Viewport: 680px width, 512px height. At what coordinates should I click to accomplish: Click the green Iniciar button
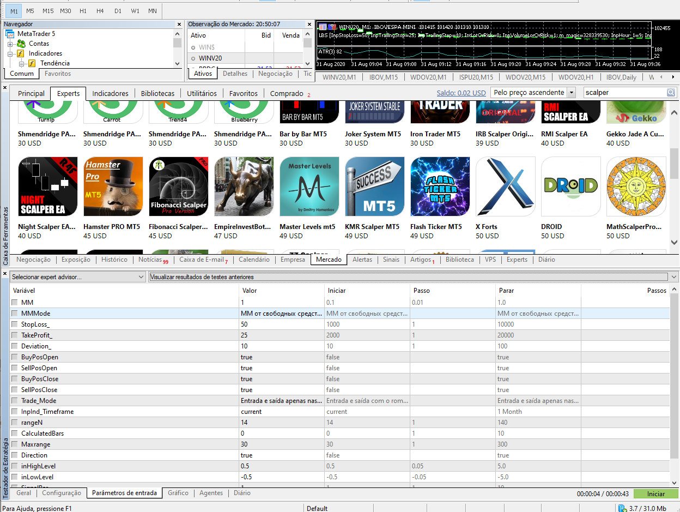tap(656, 493)
